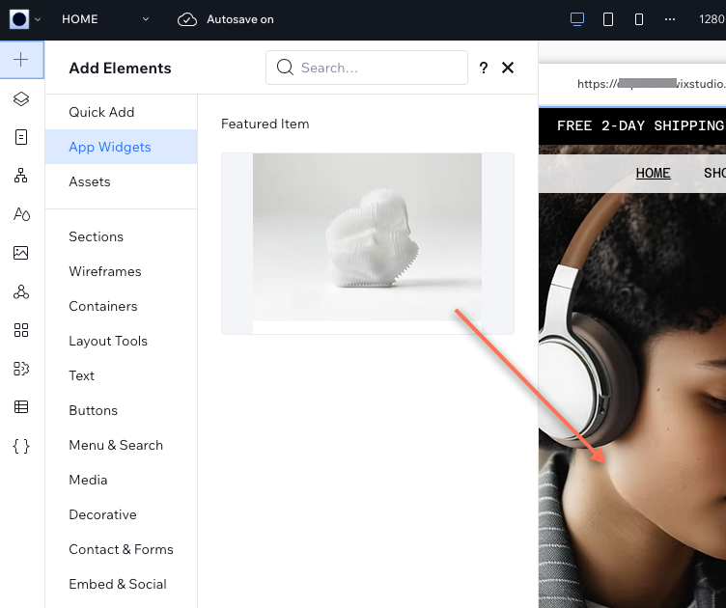Open Add Elements help question mark

coord(484,68)
